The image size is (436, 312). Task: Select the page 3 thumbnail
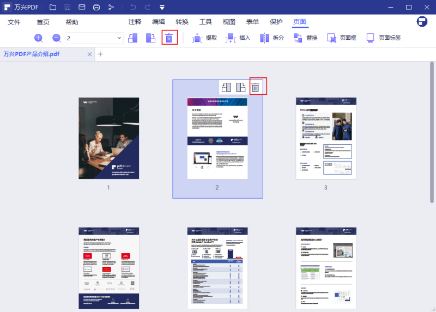[326, 138]
